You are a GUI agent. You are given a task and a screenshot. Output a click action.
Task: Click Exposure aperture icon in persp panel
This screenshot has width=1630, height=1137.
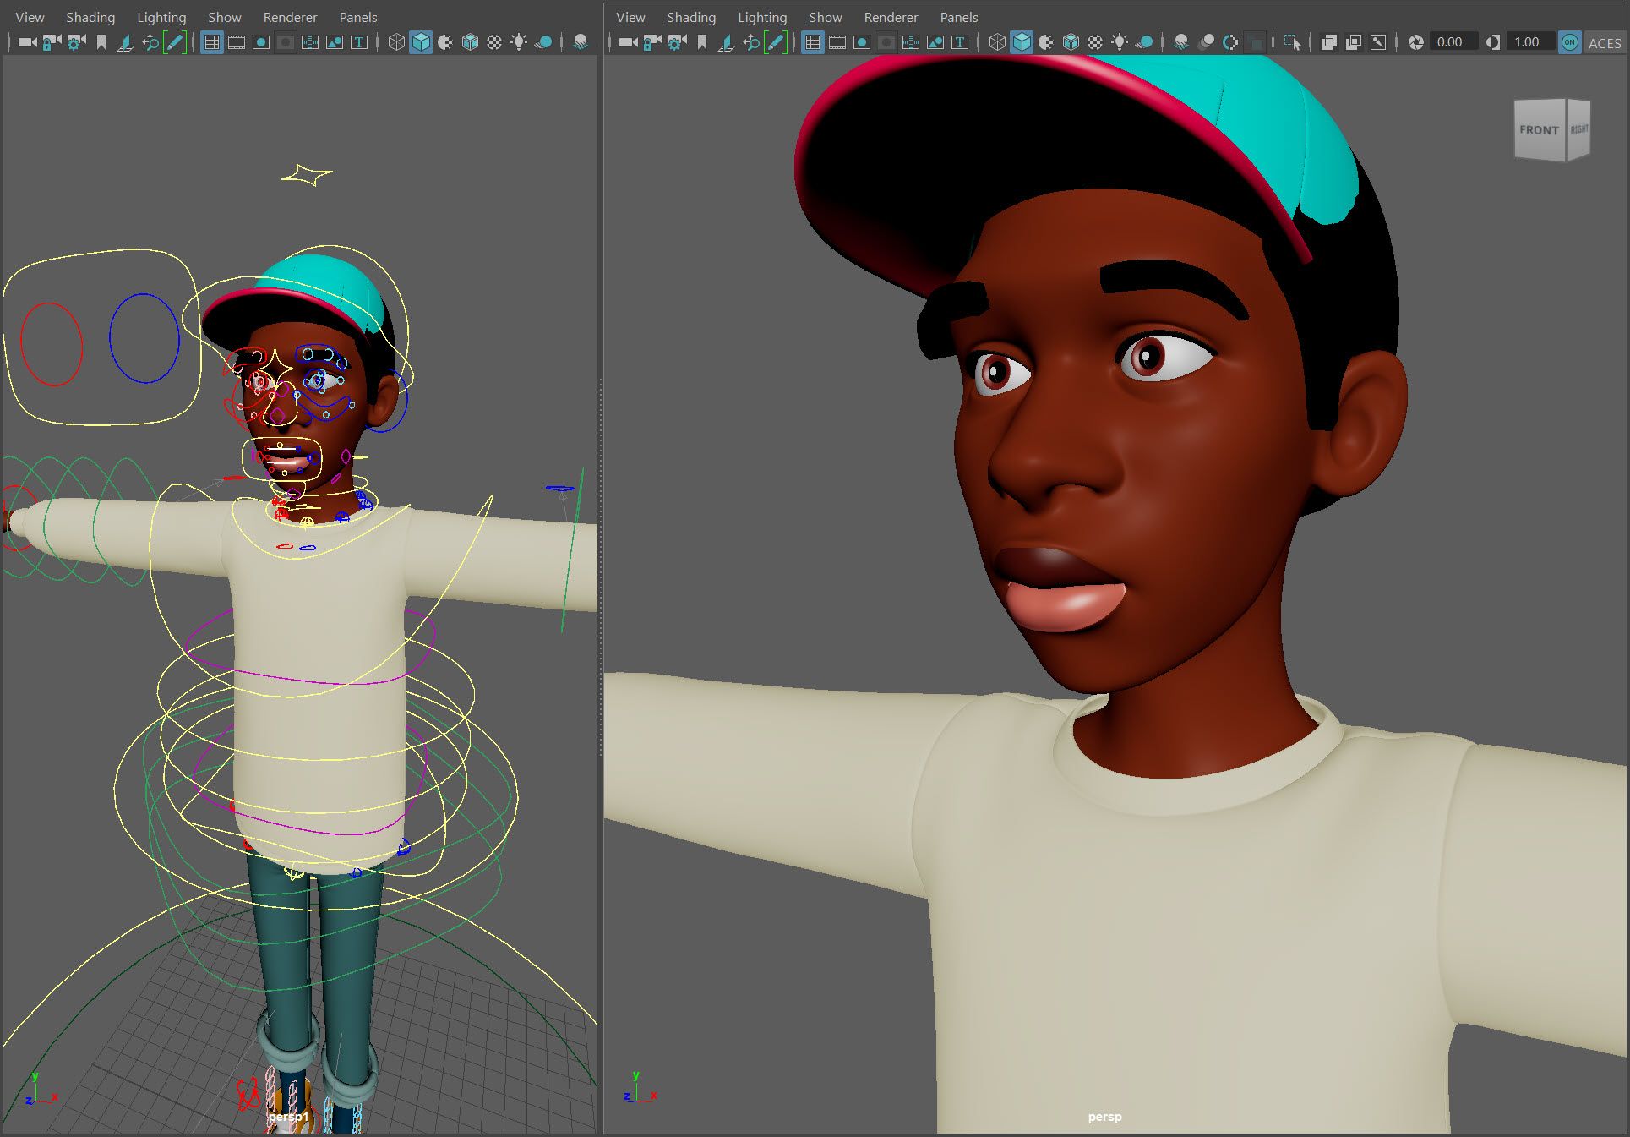pos(1416,42)
